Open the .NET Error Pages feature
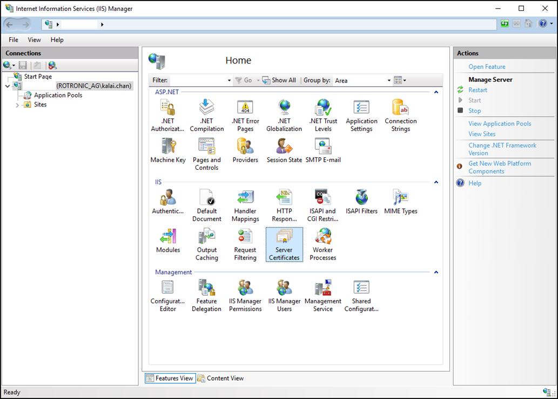 click(245, 115)
